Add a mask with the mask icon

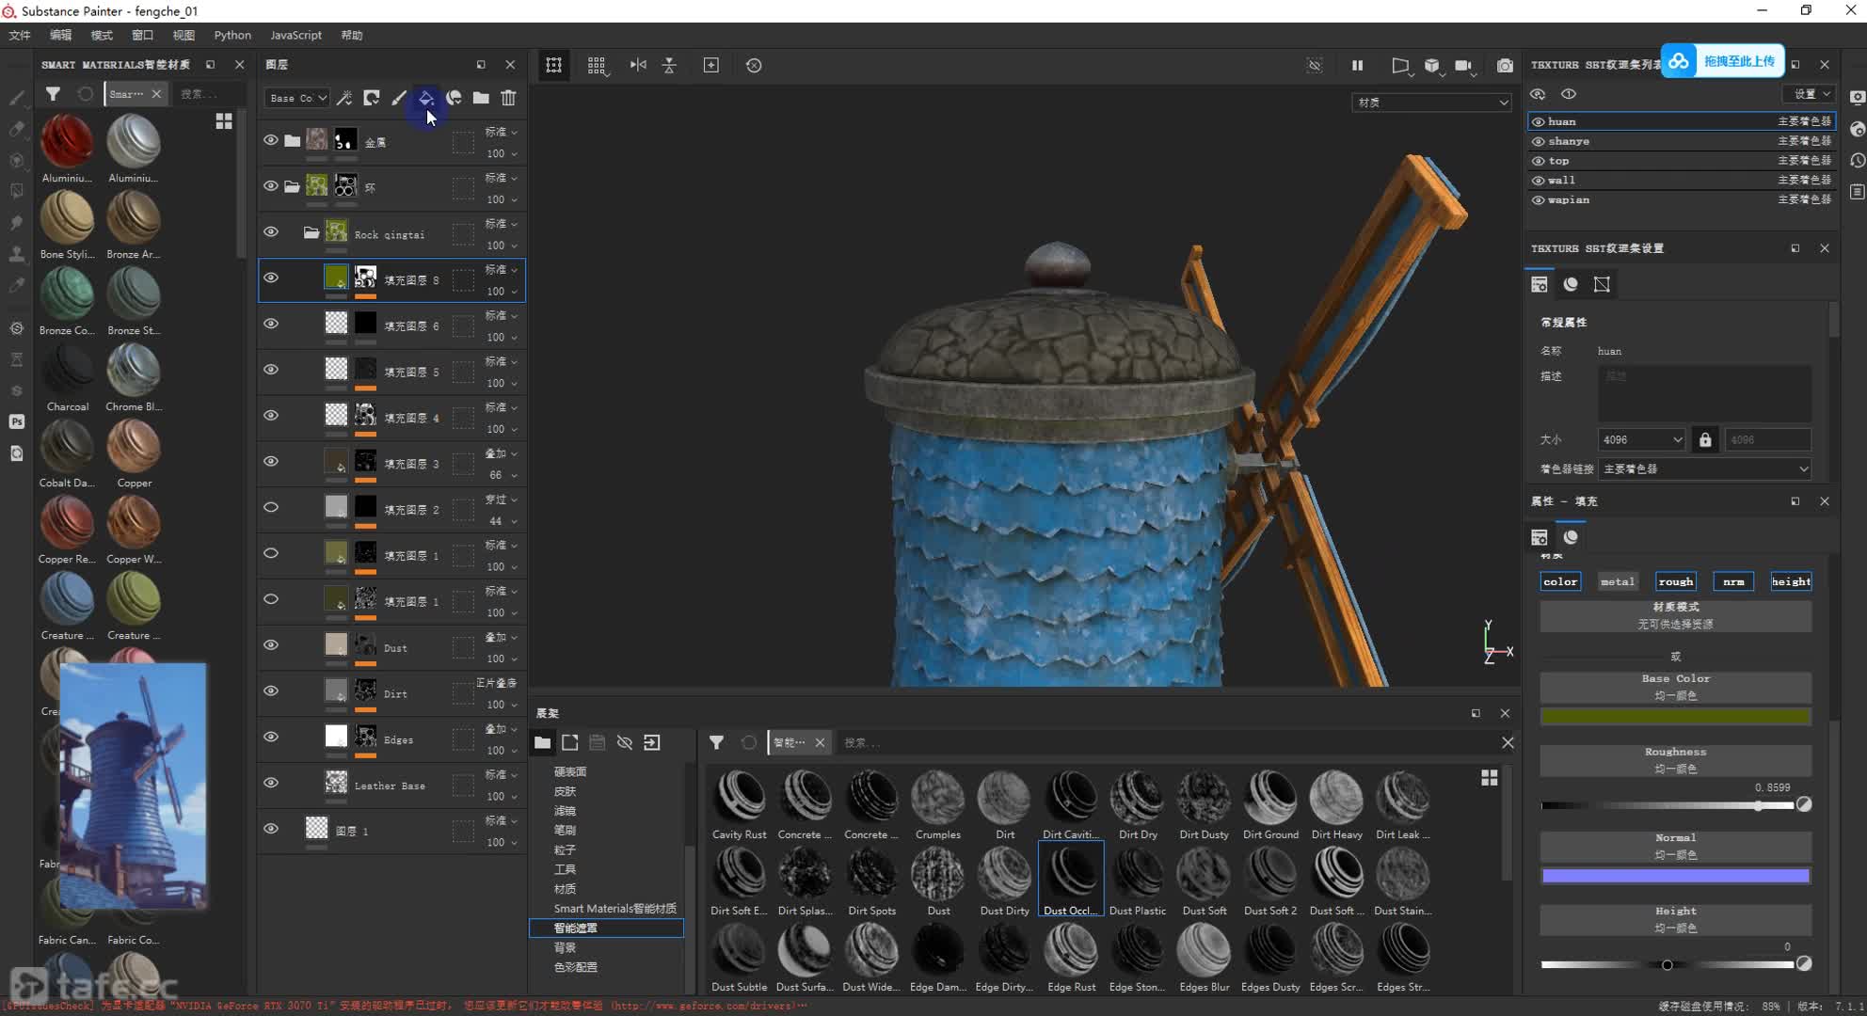pyautogui.click(x=372, y=98)
